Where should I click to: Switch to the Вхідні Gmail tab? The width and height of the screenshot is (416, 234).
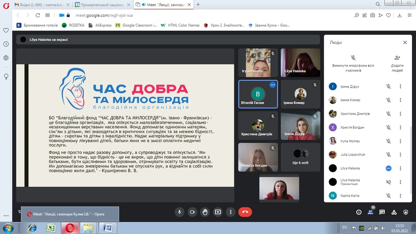42,4
